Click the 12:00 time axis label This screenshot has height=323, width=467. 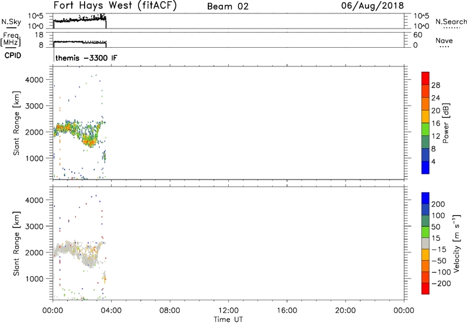[x=228, y=311]
